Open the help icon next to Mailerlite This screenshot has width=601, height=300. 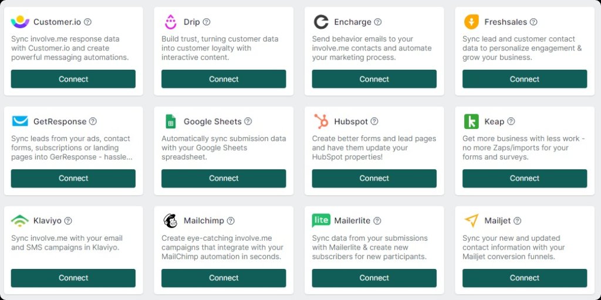[377, 221]
